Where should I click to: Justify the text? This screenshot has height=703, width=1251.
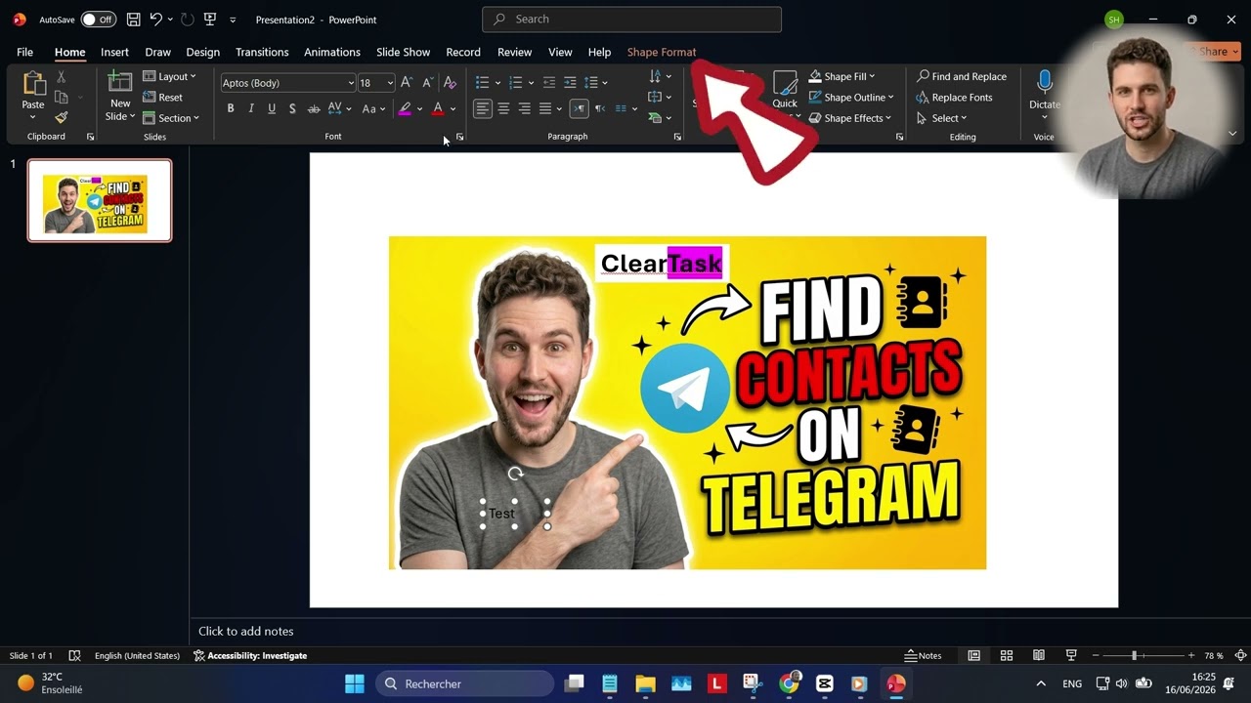(x=547, y=108)
